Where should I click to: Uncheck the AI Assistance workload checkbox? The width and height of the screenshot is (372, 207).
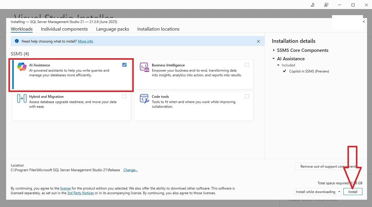pyautogui.click(x=124, y=65)
